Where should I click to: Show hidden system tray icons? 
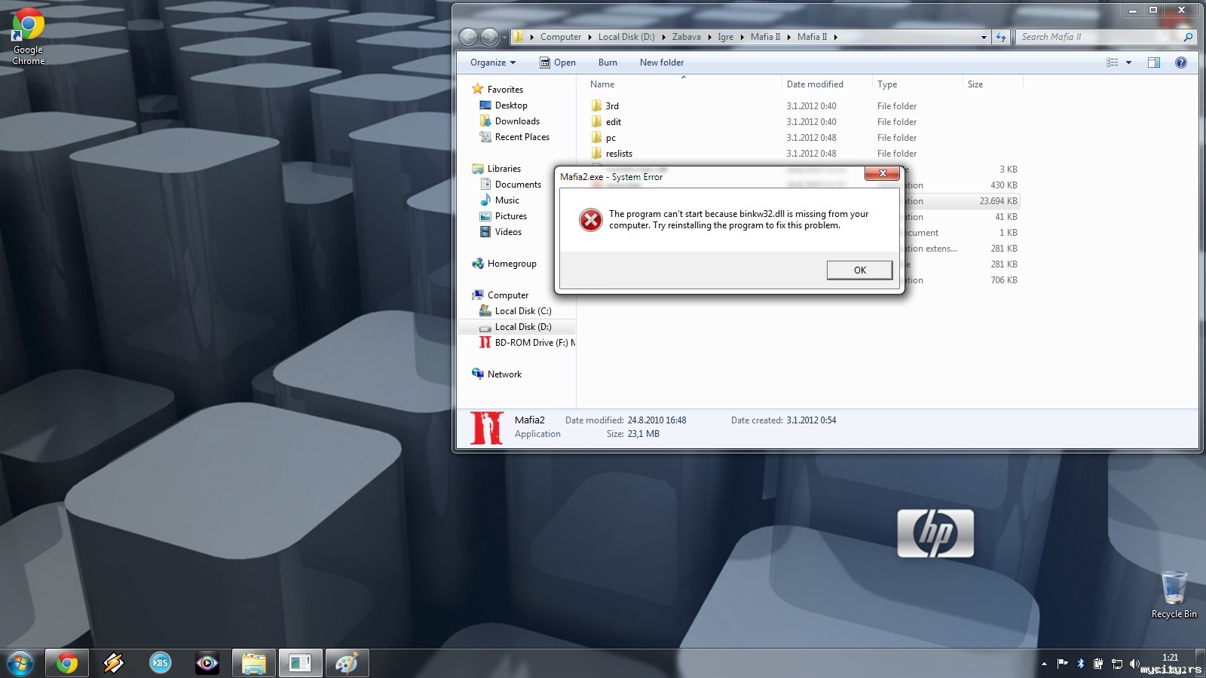pyautogui.click(x=1044, y=664)
